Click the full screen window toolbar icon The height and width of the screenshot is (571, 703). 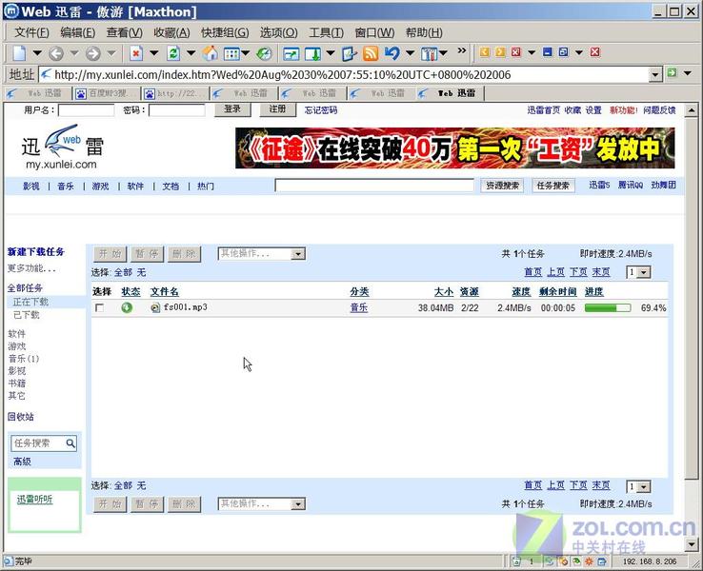point(291,54)
